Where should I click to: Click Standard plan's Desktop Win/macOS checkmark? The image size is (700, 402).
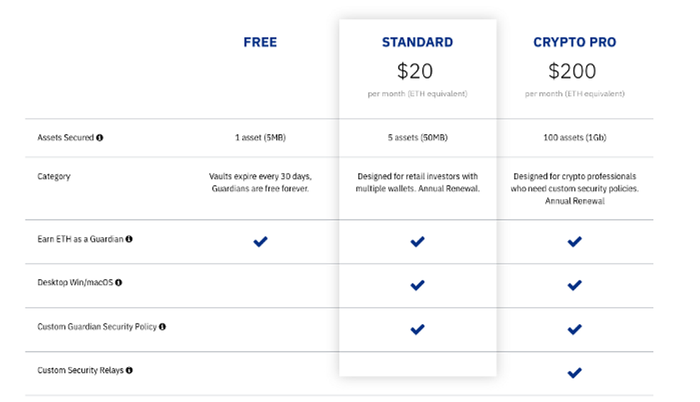(x=418, y=286)
